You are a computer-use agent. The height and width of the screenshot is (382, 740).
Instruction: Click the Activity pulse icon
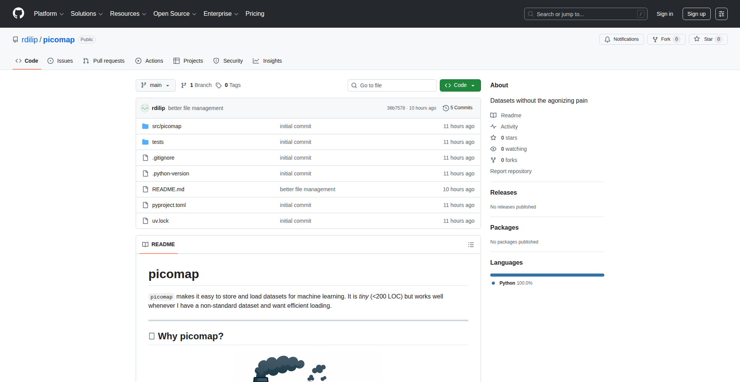coord(493,127)
